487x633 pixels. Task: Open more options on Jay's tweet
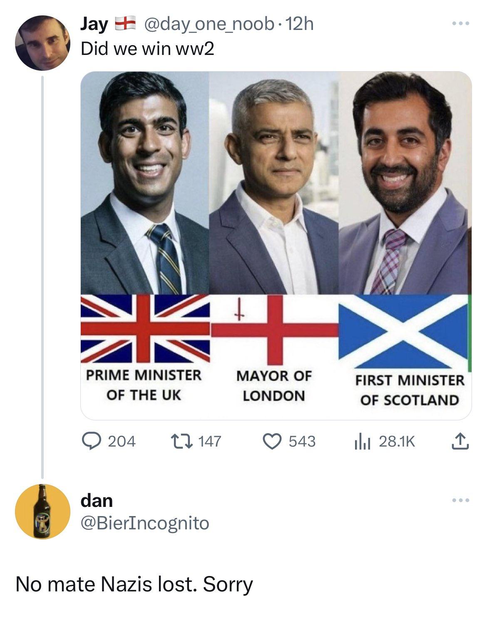461,24
